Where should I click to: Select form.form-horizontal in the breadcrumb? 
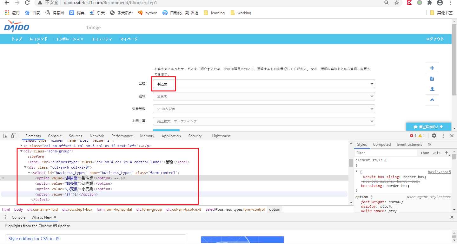coord(114,209)
